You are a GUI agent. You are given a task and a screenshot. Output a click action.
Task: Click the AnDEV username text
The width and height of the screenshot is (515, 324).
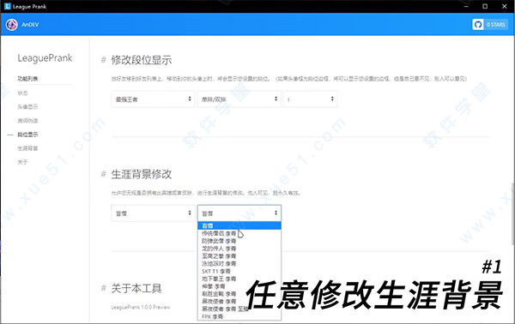point(30,25)
